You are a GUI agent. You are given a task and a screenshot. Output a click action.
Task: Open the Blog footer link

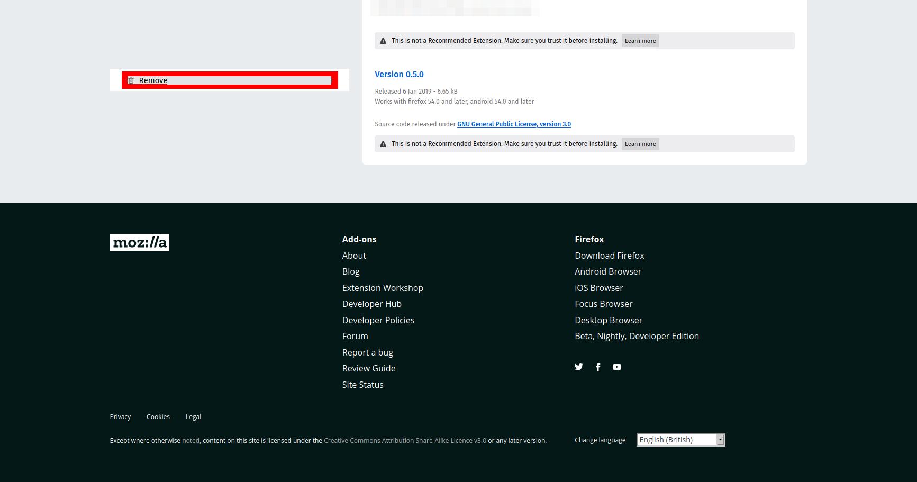click(351, 272)
